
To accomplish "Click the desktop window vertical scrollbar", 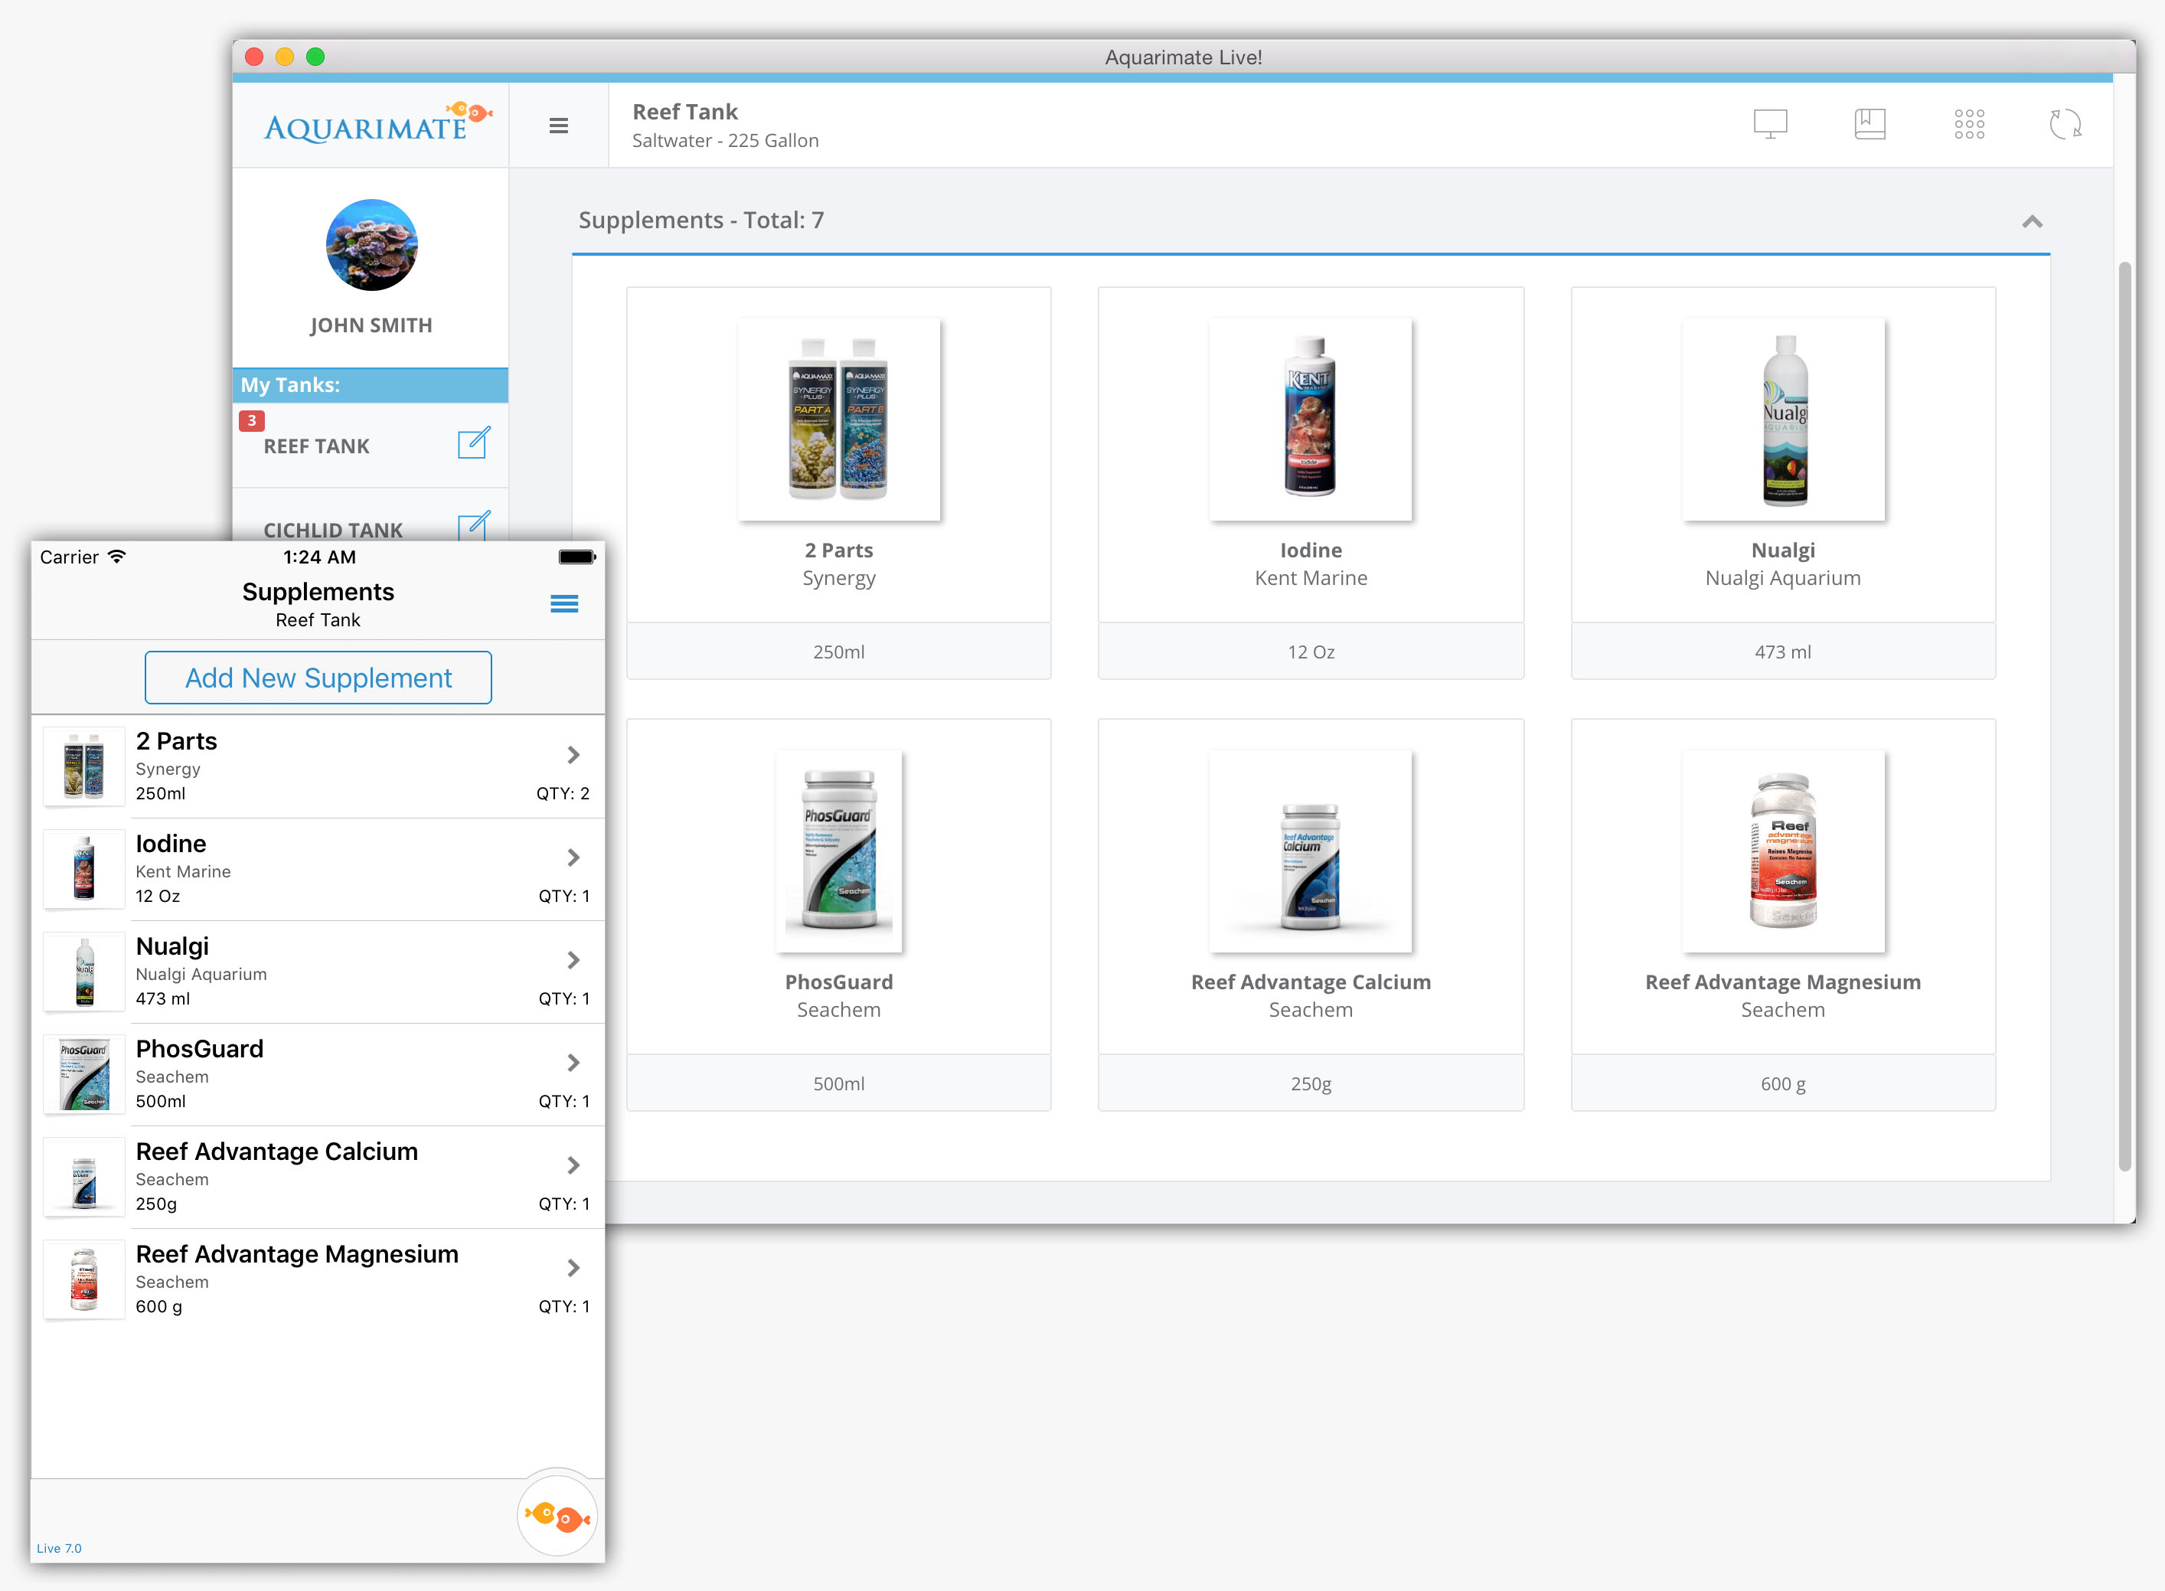I will pyautogui.click(x=2124, y=717).
